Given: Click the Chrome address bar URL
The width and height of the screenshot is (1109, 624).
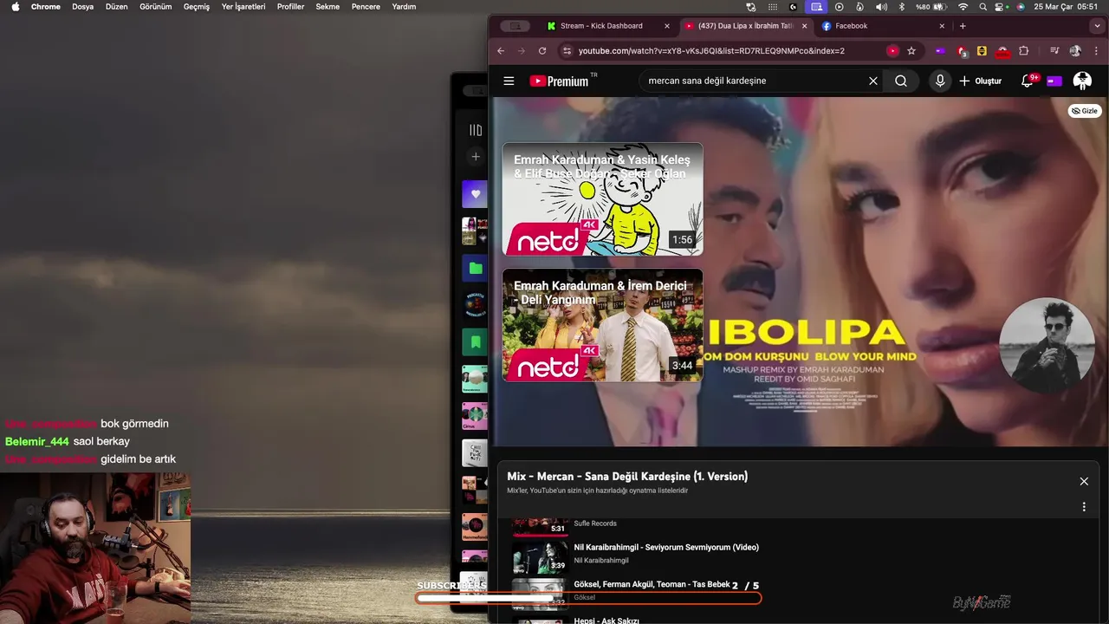Looking at the screenshot, I should 711,51.
